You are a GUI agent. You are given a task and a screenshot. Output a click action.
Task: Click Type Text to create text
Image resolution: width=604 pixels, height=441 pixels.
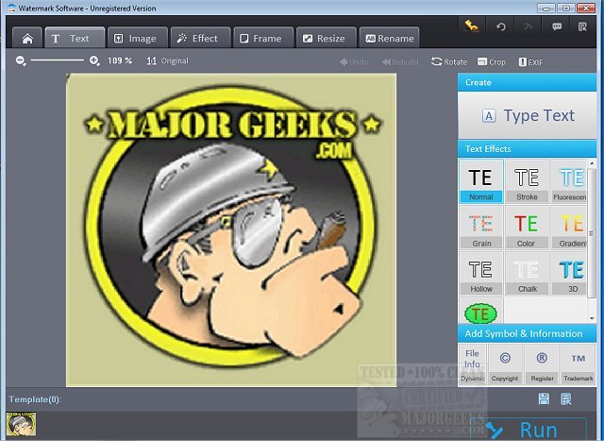[x=527, y=115]
